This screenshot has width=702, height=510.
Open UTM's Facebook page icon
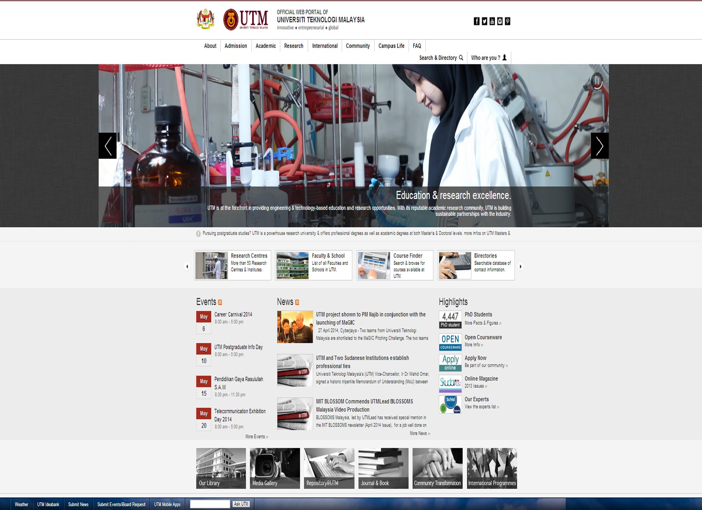click(x=477, y=21)
